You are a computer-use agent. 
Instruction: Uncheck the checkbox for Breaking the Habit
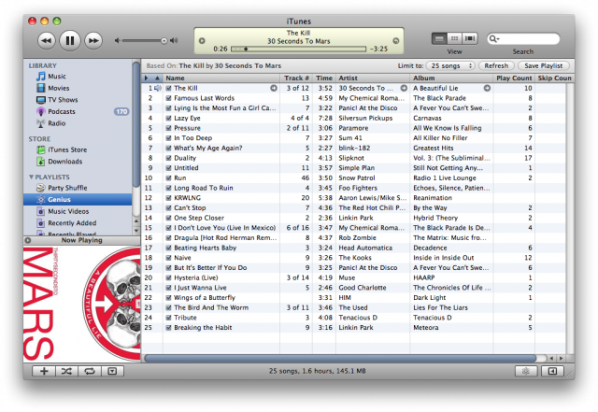point(168,328)
